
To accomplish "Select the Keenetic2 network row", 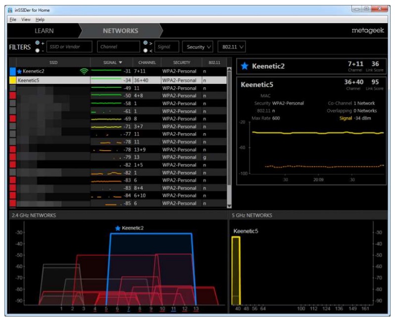I will click(118, 71).
